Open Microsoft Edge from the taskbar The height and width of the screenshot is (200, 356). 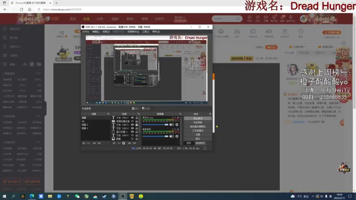coord(32,196)
